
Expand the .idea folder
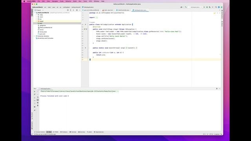click(36, 15)
